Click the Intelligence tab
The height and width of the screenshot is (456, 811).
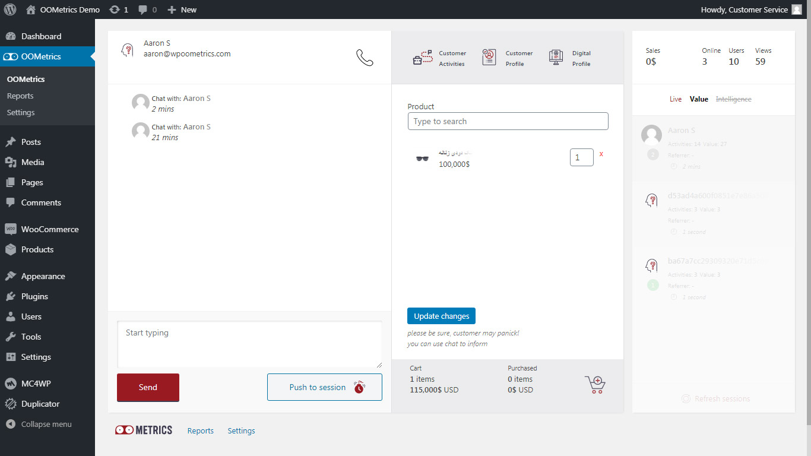coord(733,99)
